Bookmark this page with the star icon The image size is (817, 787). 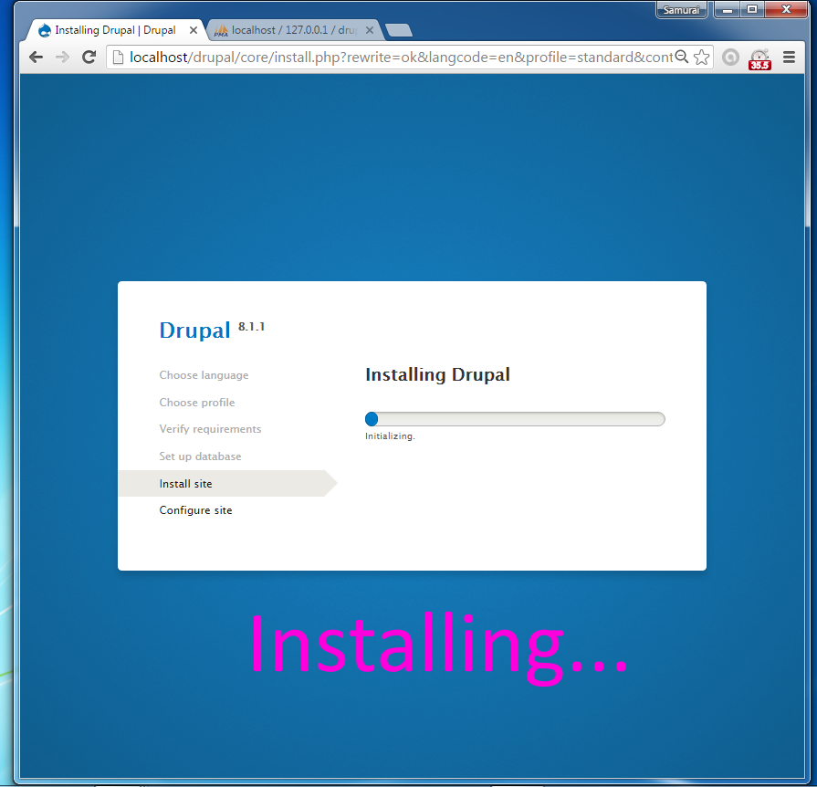pos(702,57)
